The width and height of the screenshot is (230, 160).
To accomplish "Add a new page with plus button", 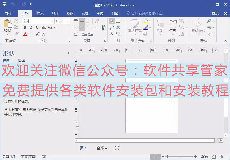I will pos(117,148).
